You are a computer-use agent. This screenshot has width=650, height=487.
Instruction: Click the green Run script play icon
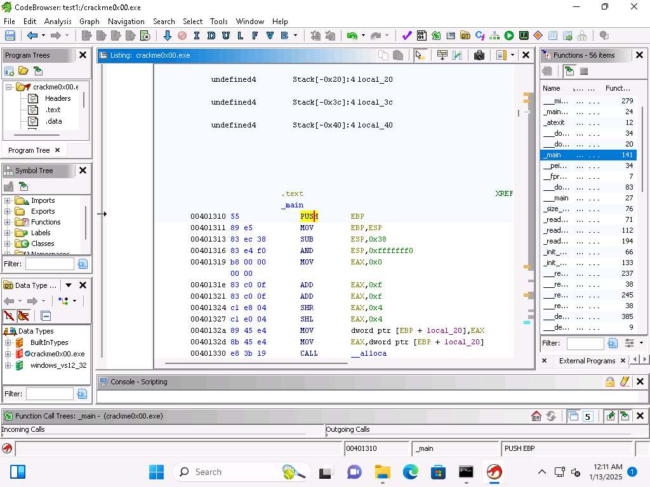[509, 36]
